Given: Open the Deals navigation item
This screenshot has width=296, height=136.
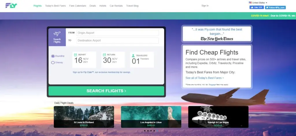Looking at the screenshot, I should (93, 6).
